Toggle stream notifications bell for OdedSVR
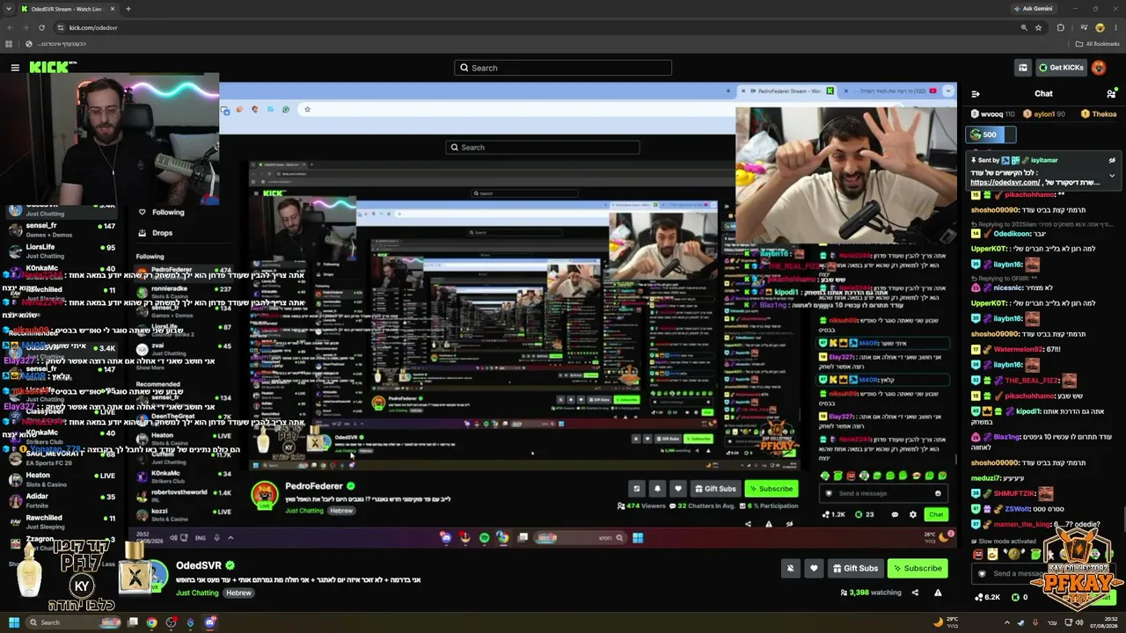This screenshot has height=633, width=1126. [790, 568]
